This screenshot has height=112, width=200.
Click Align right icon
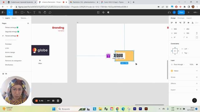[180, 23]
